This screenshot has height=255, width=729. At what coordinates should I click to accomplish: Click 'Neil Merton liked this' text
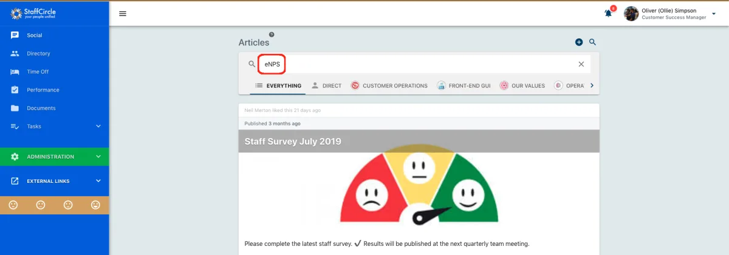pyautogui.click(x=282, y=110)
